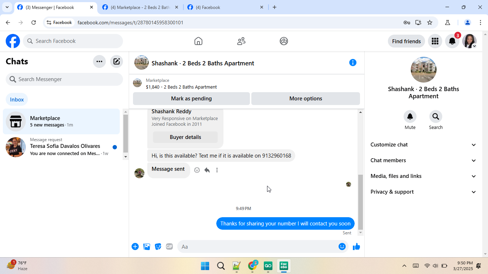This screenshot has width=488, height=274.
Task: Open Shashank conversation header title
Action: pyautogui.click(x=203, y=63)
